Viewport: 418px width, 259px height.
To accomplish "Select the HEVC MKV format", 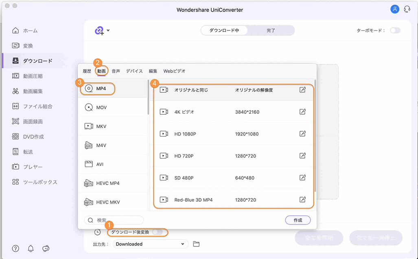I will (x=112, y=202).
